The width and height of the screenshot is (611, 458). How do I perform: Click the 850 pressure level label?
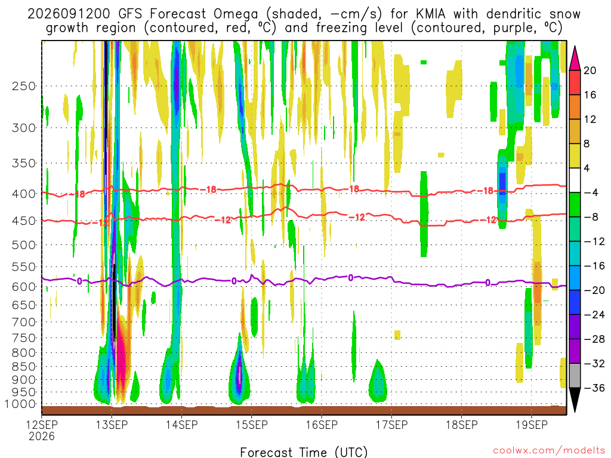point(24,367)
